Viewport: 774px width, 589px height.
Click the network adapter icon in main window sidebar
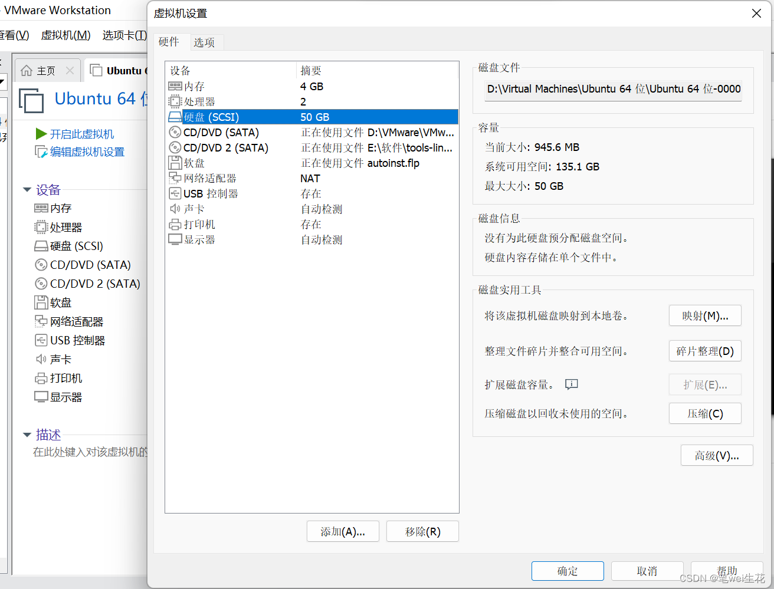(41, 321)
